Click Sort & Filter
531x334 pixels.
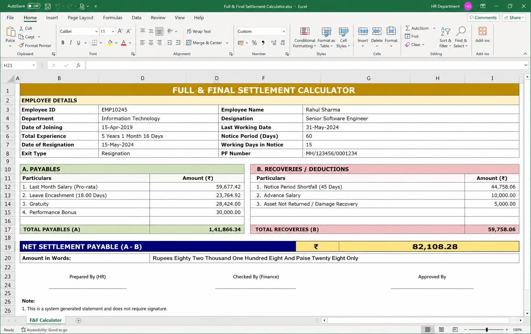445,37
